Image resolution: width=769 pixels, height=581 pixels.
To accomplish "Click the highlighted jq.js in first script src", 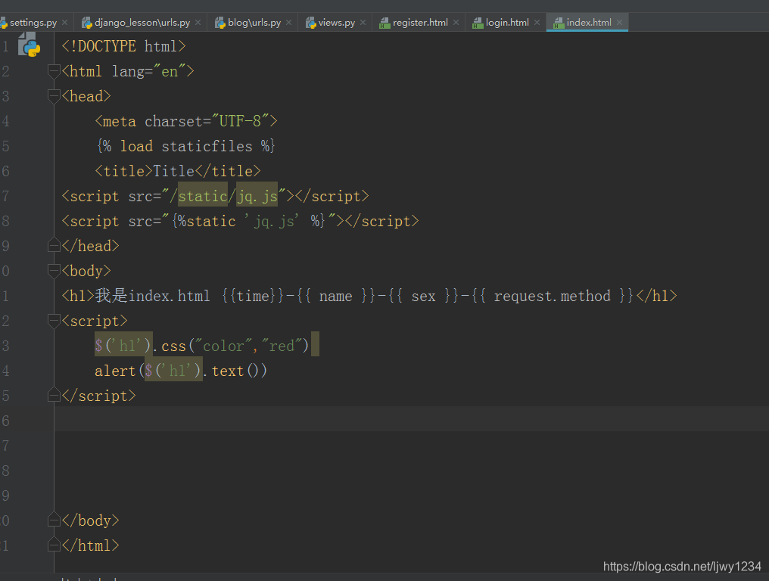I will click(x=257, y=196).
